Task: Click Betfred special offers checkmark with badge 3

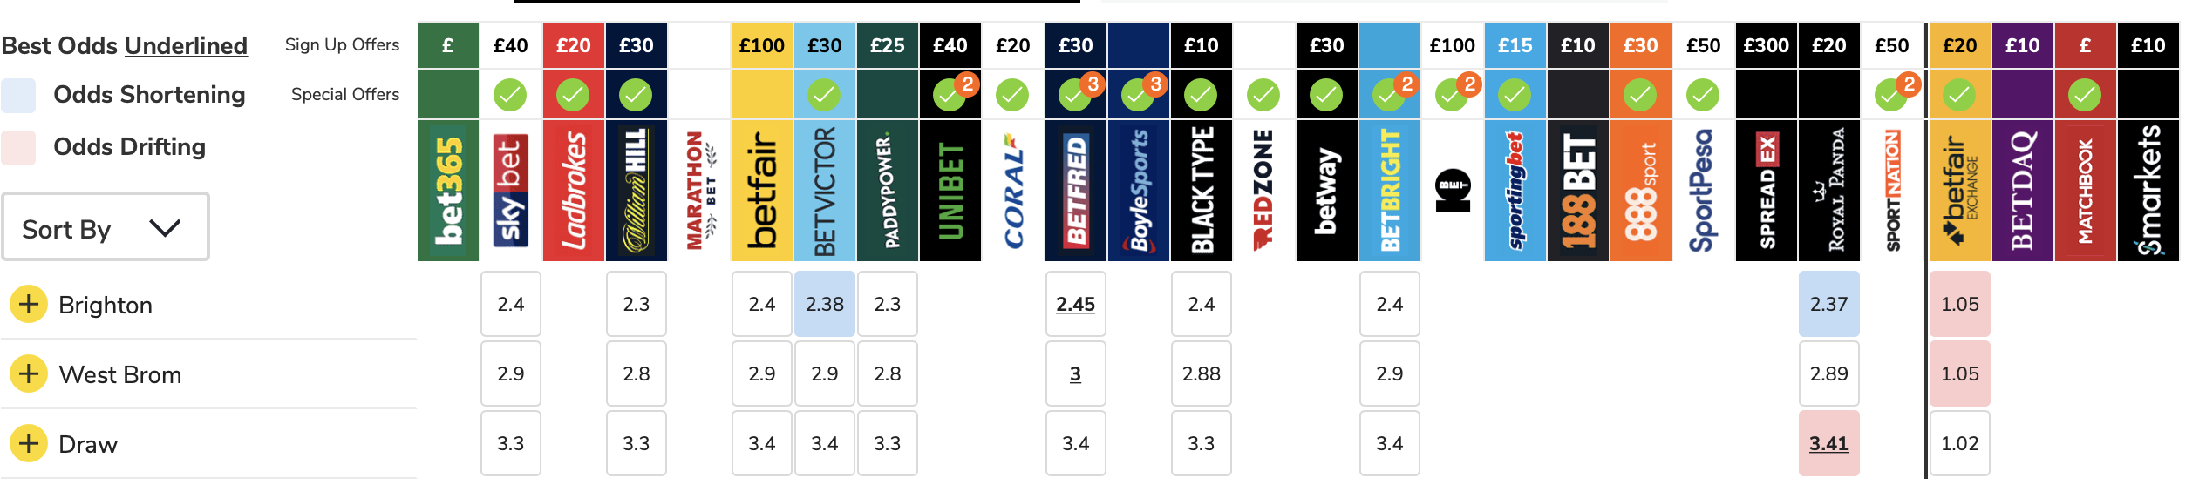Action: pos(1076,94)
